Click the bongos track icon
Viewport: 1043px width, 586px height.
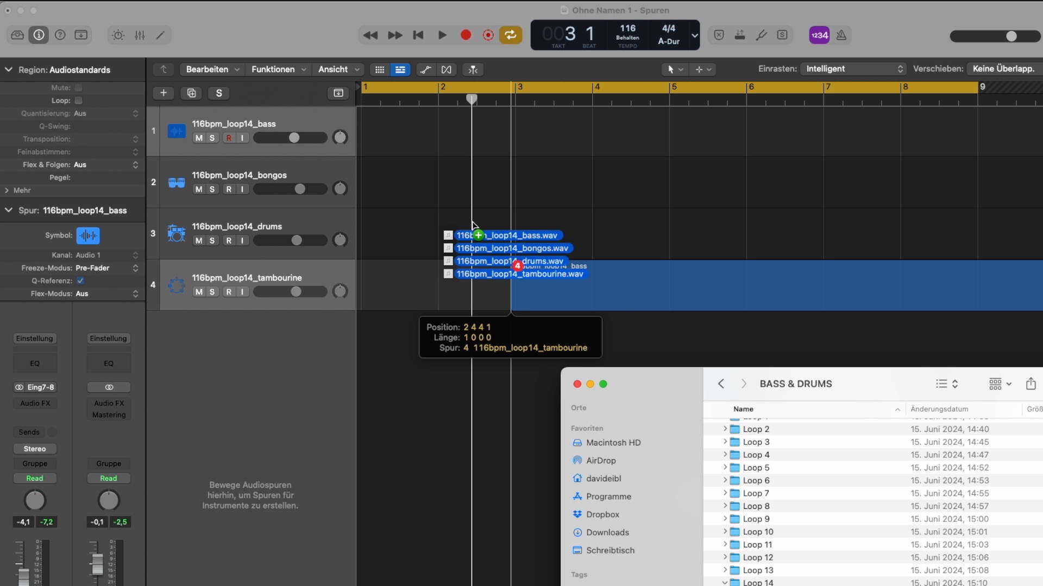coord(177,182)
